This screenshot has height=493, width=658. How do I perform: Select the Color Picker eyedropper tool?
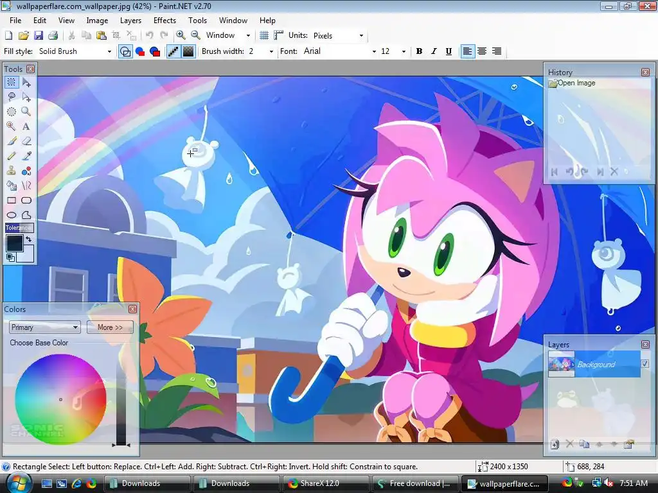(26, 156)
